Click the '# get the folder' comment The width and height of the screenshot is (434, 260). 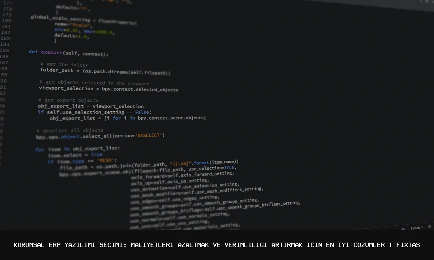click(x=64, y=65)
